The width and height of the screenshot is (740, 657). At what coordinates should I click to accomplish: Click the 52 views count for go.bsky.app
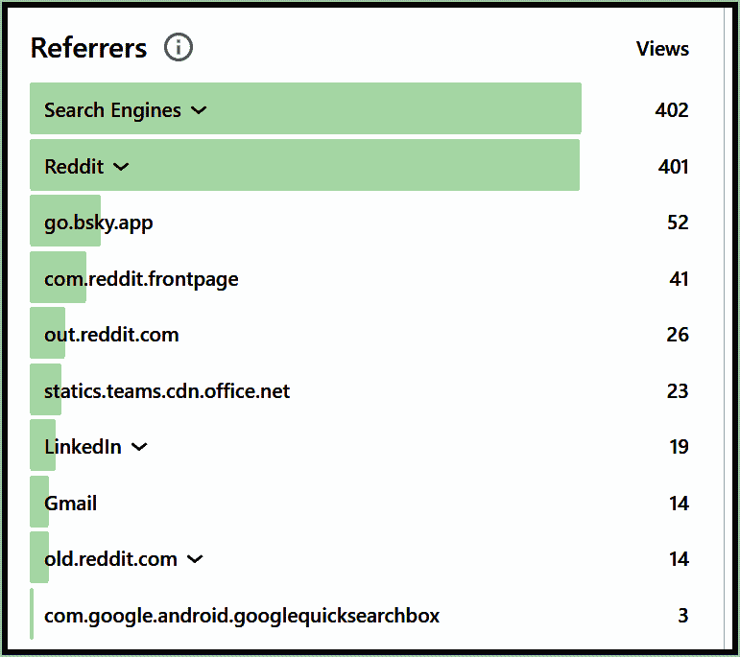click(x=678, y=223)
